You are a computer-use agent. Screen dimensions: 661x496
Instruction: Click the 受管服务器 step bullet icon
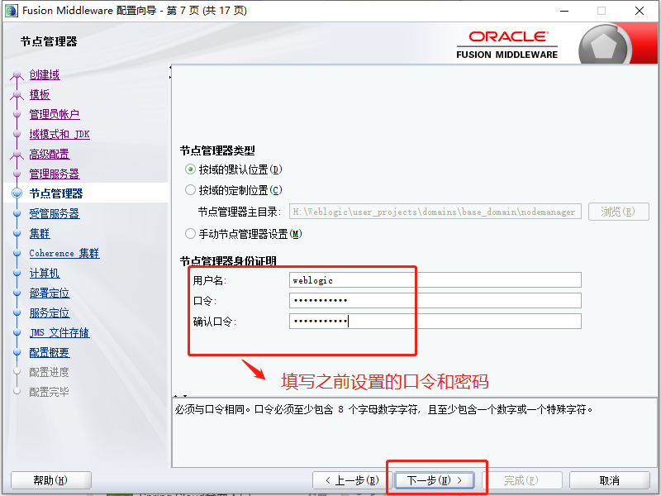[x=17, y=213]
